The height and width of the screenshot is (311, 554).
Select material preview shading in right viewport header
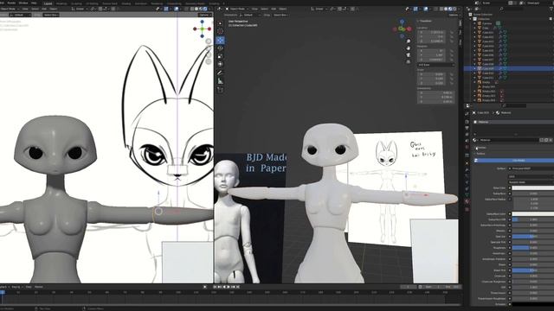(450, 9)
